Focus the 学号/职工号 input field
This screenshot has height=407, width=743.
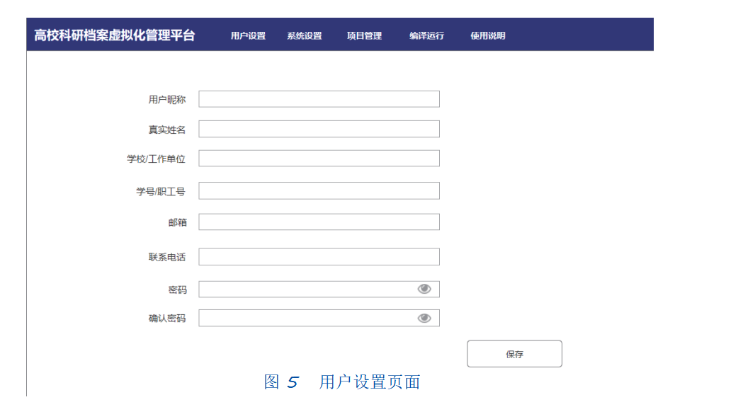(319, 190)
